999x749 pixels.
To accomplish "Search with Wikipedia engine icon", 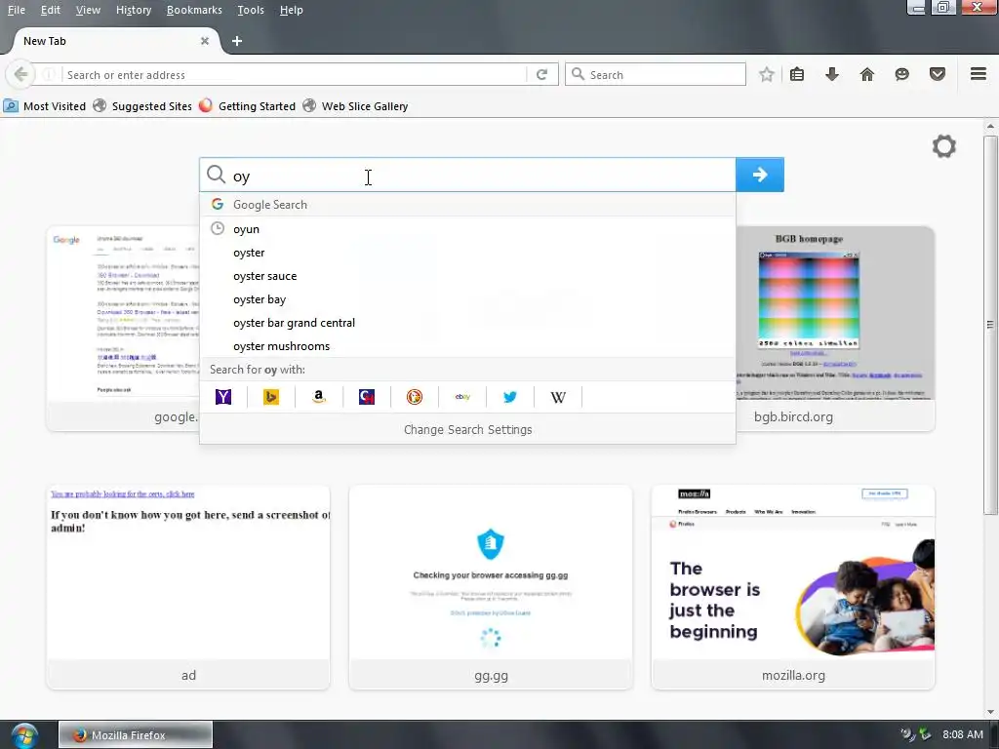I will pos(558,397).
